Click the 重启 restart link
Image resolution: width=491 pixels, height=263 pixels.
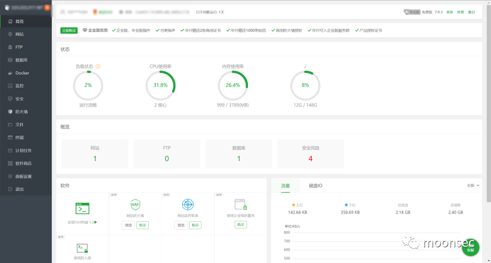coord(471,12)
